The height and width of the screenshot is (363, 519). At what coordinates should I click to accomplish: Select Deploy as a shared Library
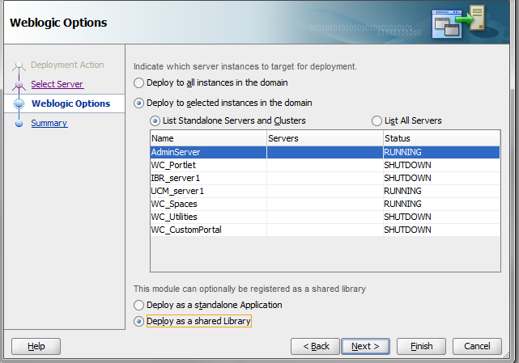(138, 321)
